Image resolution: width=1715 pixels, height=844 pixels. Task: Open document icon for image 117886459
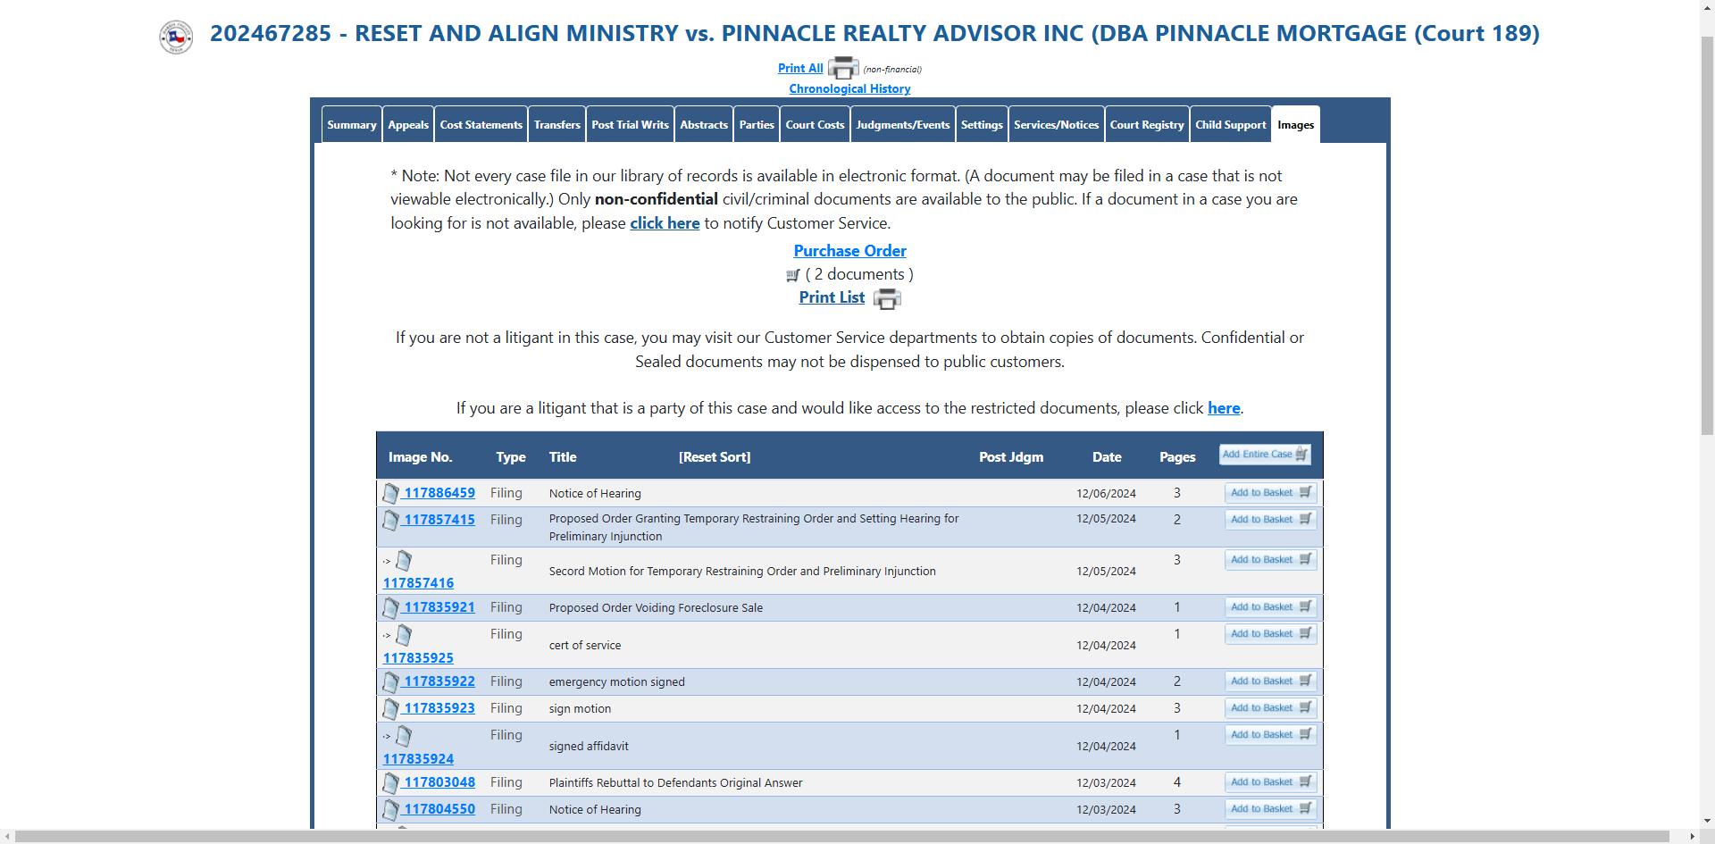[390, 493]
